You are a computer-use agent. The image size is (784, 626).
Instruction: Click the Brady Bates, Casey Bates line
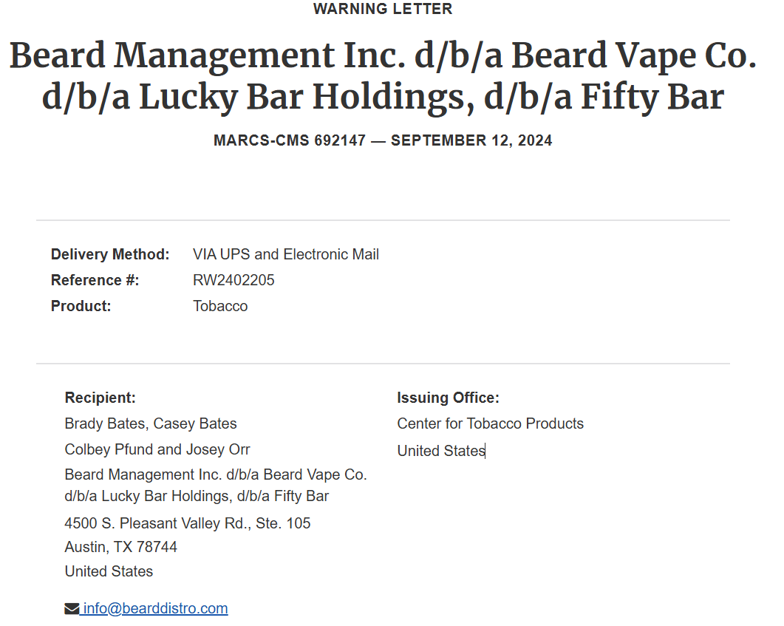coord(151,424)
